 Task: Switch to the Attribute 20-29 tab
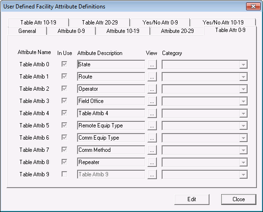(177, 31)
